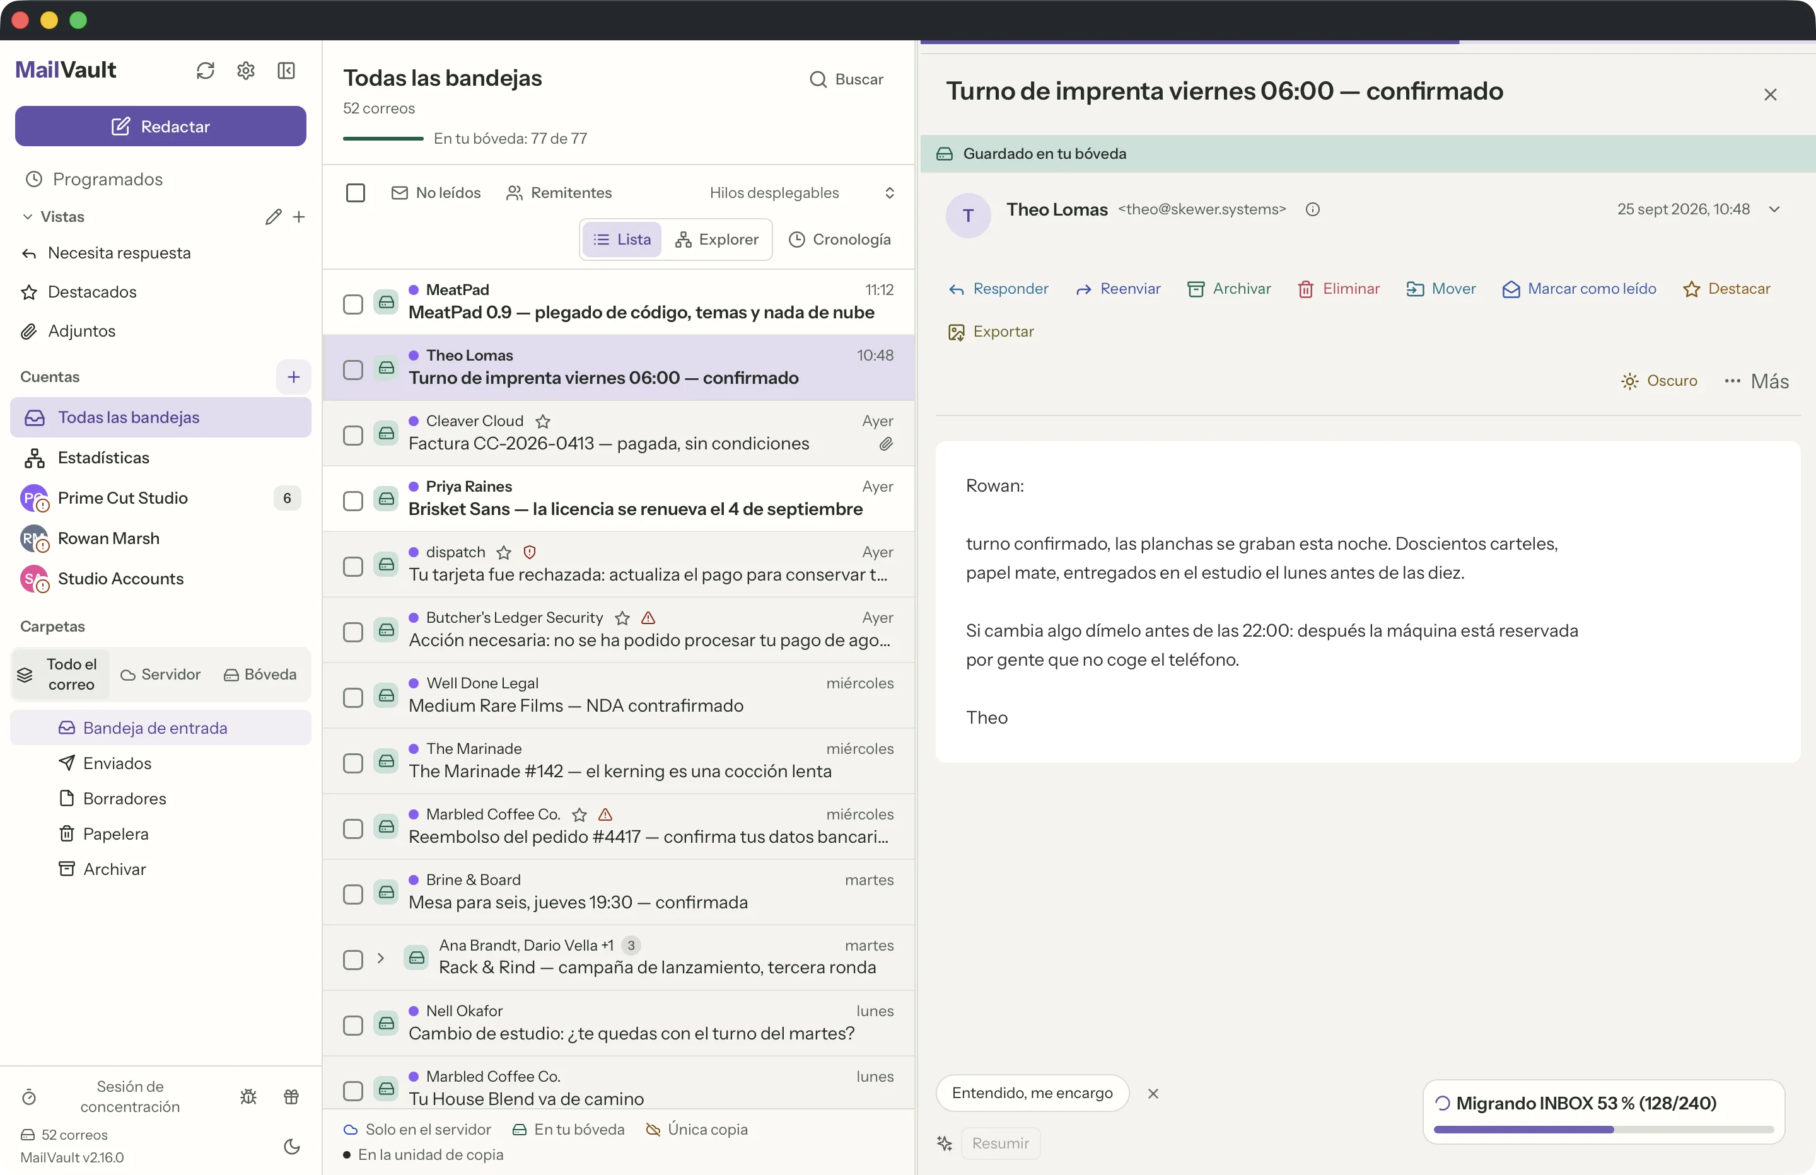The width and height of the screenshot is (1816, 1175).
Task: Click the AI sparkle icon near Resumir
Action: pos(945,1143)
